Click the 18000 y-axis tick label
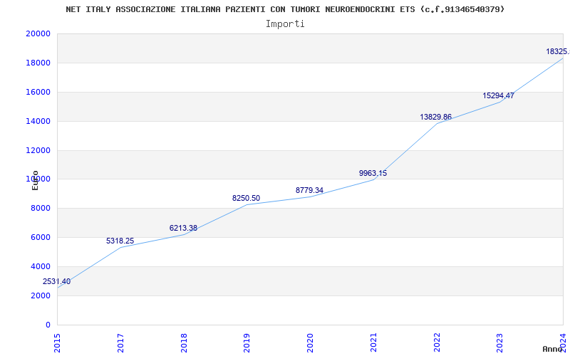 tap(38, 63)
